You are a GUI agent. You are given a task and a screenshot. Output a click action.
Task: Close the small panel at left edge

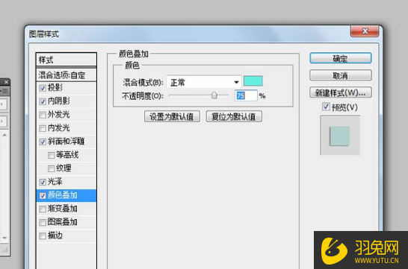(x=6, y=82)
